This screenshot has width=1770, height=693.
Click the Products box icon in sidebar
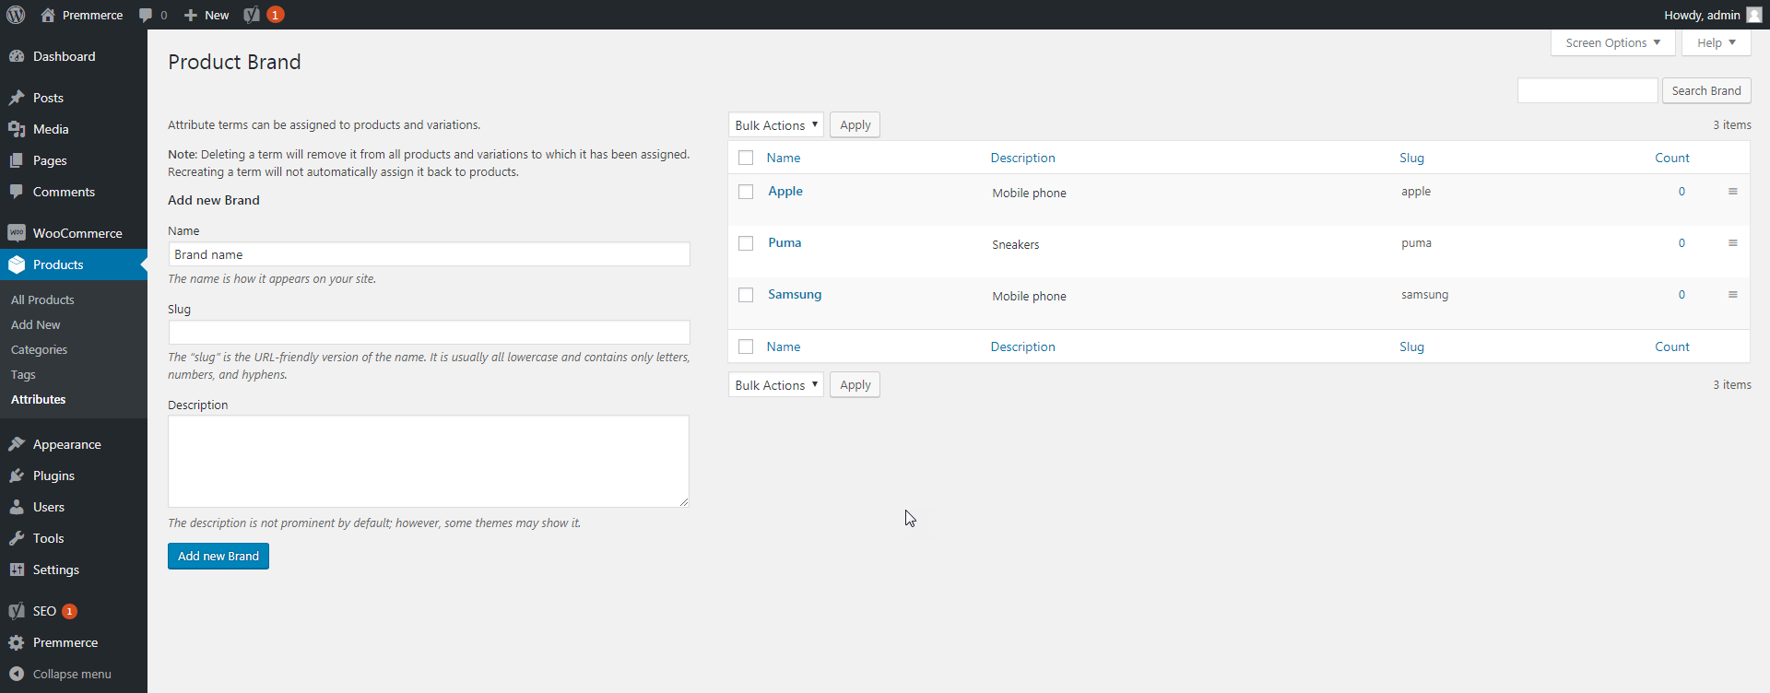pos(17,264)
